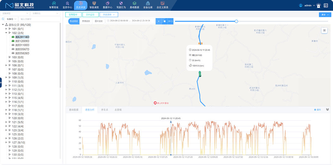Switch to the 实时监控 page tab
This screenshot has width=333, height=165.
coord(91,15)
